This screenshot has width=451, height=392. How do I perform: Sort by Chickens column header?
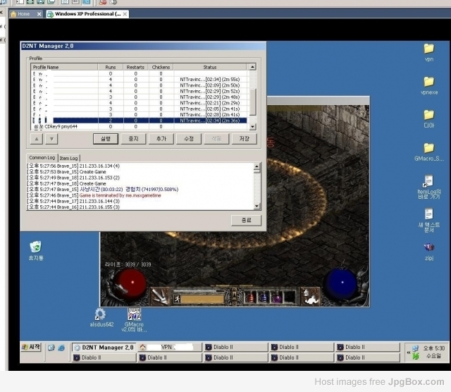coord(161,67)
